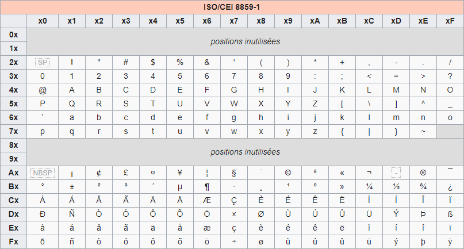Select the German sharp s ß
Image resolution: width=464 pixels, height=249 pixels.
tap(450, 214)
